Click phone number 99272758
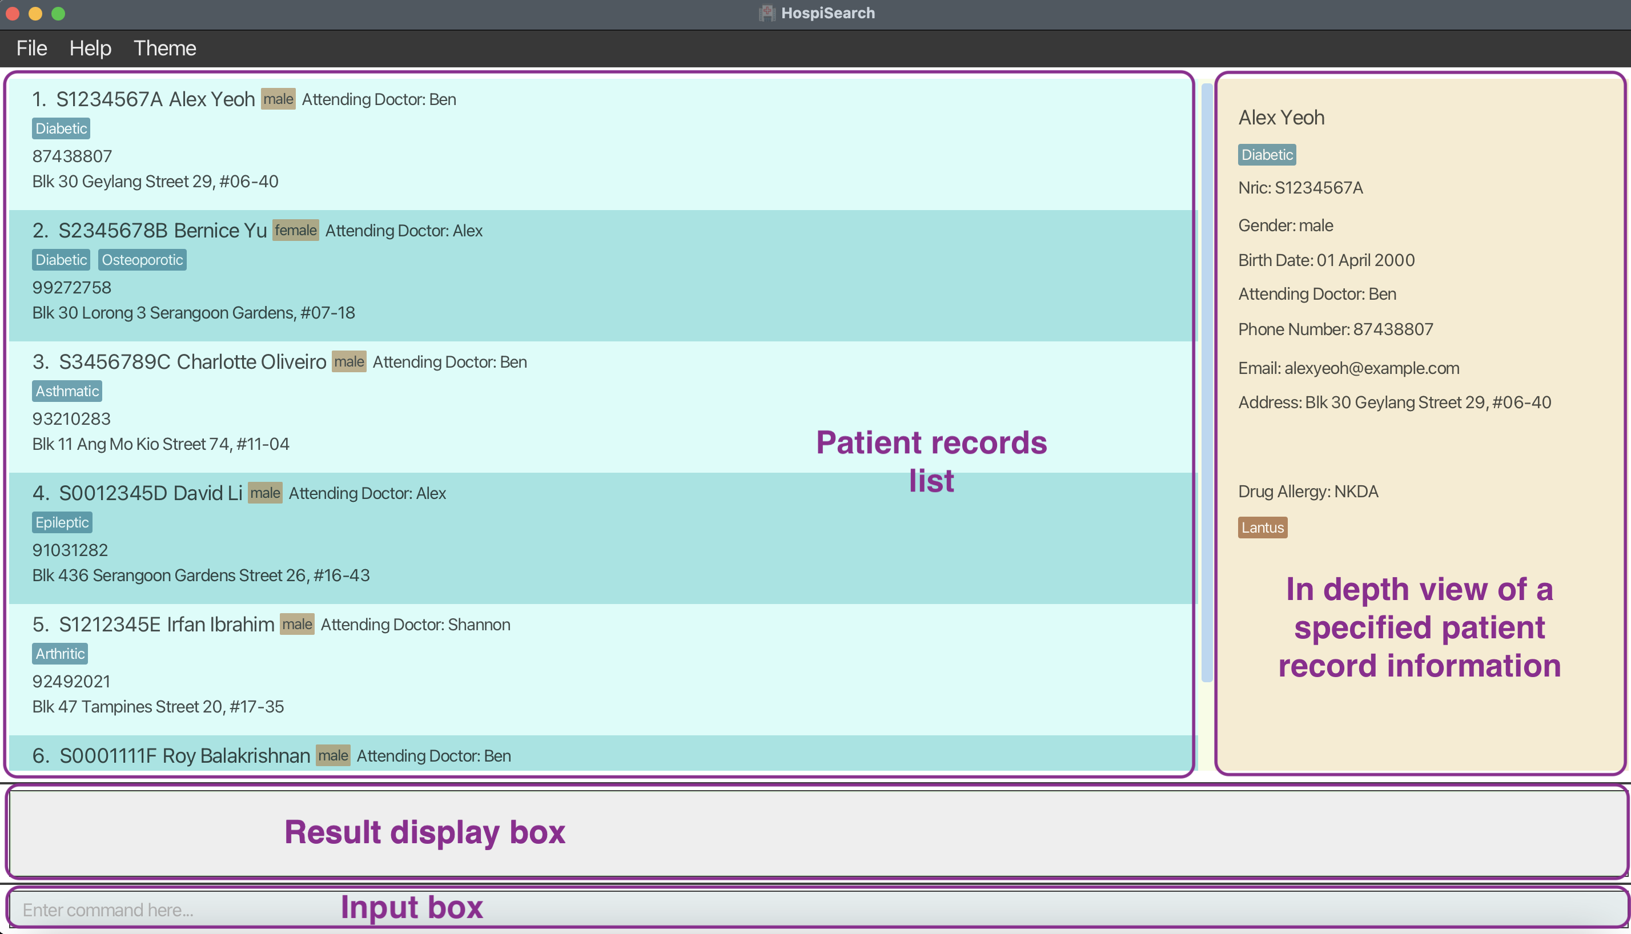 click(72, 287)
